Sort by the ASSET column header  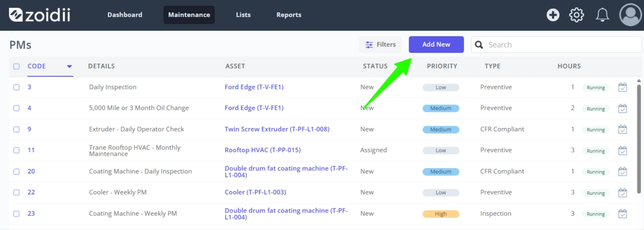(x=235, y=66)
